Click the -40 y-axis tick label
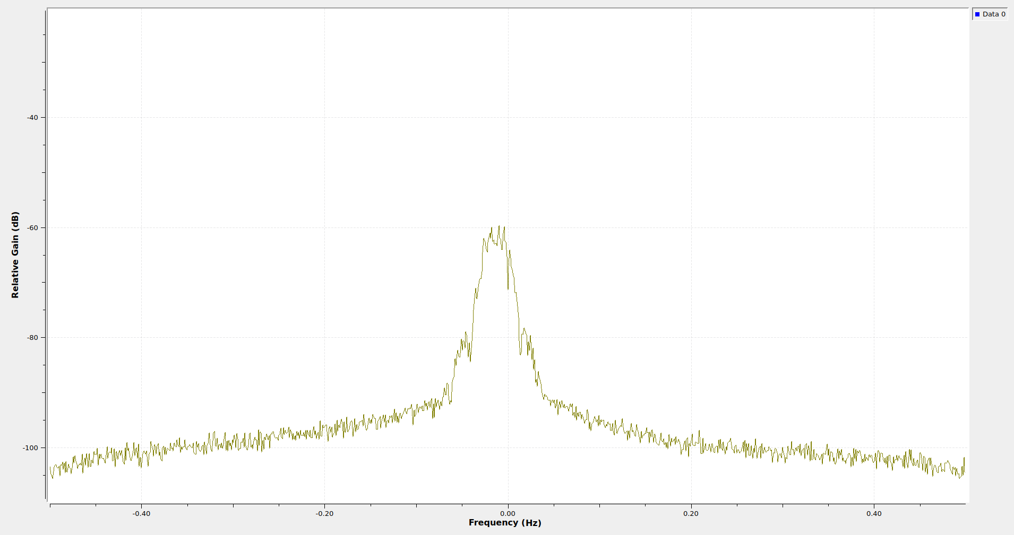This screenshot has width=1014, height=535. [x=32, y=118]
